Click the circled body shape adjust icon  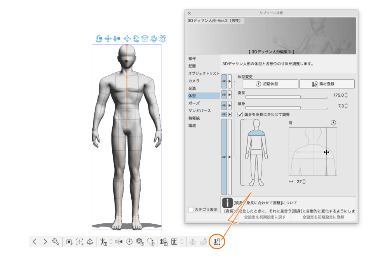pos(217,242)
